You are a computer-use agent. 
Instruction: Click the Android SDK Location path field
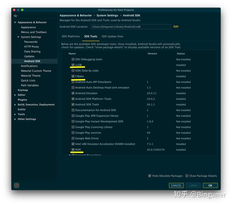tap(131, 27)
